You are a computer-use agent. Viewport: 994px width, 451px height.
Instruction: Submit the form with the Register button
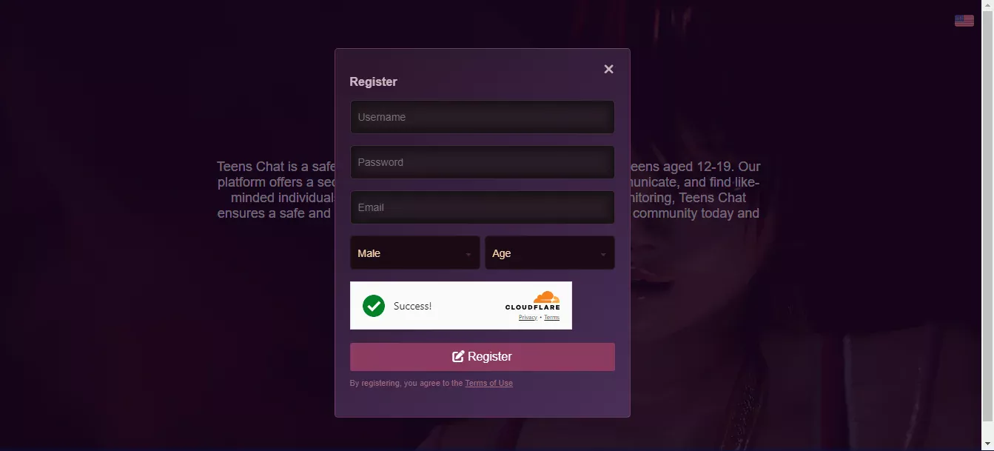pyautogui.click(x=483, y=356)
